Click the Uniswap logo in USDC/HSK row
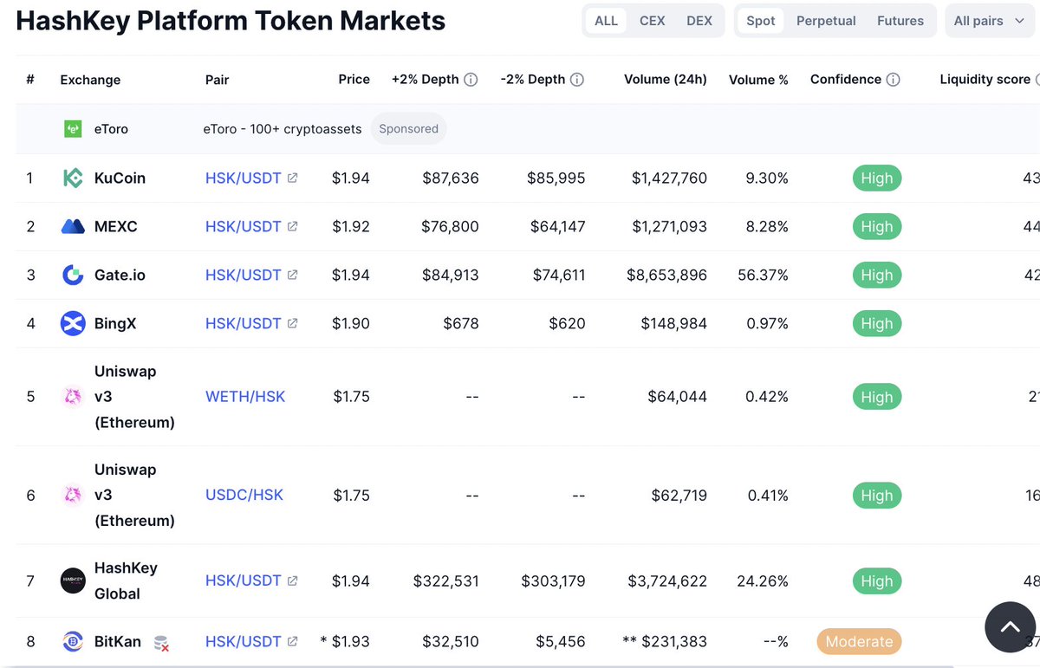Image resolution: width=1040 pixels, height=668 pixels. click(73, 495)
